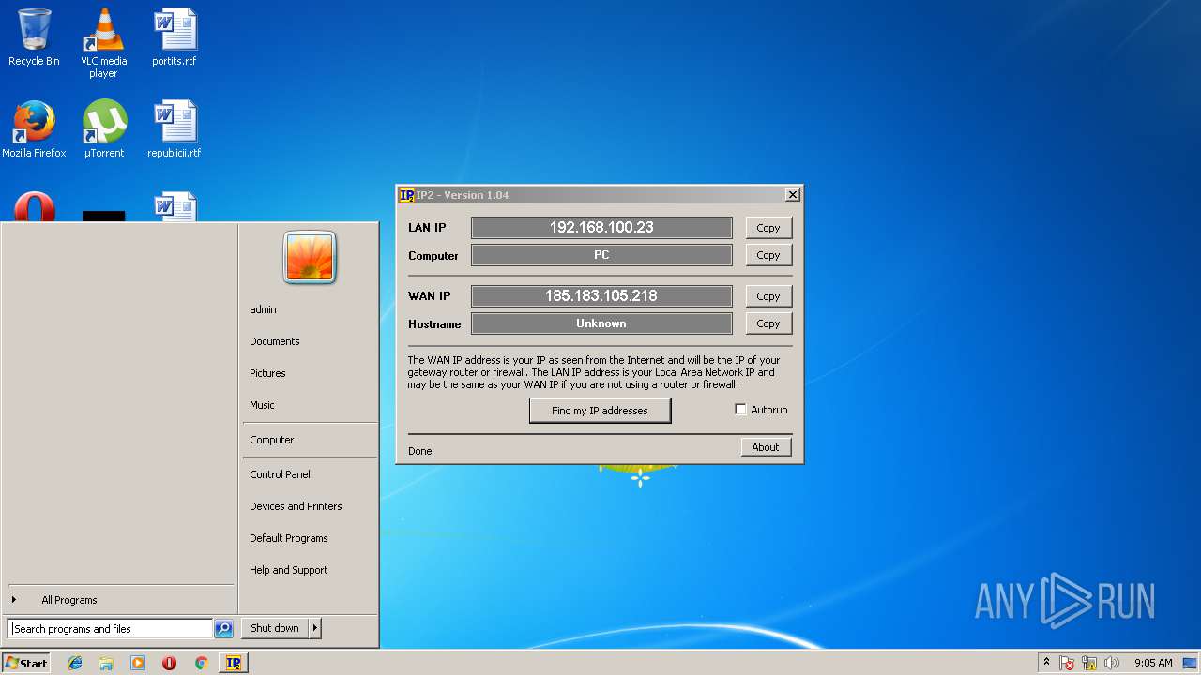Enable the Autorun checkbox
Image resolution: width=1201 pixels, height=675 pixels.
(x=740, y=410)
